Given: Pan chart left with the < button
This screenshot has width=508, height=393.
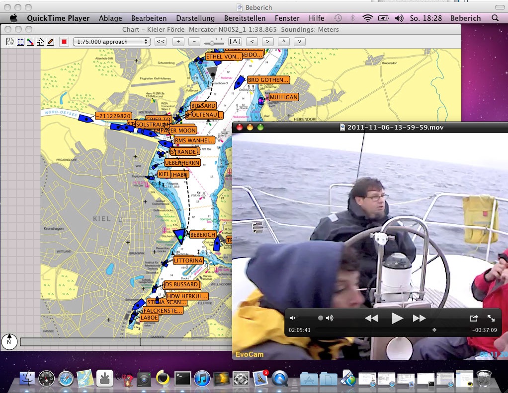Looking at the screenshot, I should pyautogui.click(x=252, y=42).
